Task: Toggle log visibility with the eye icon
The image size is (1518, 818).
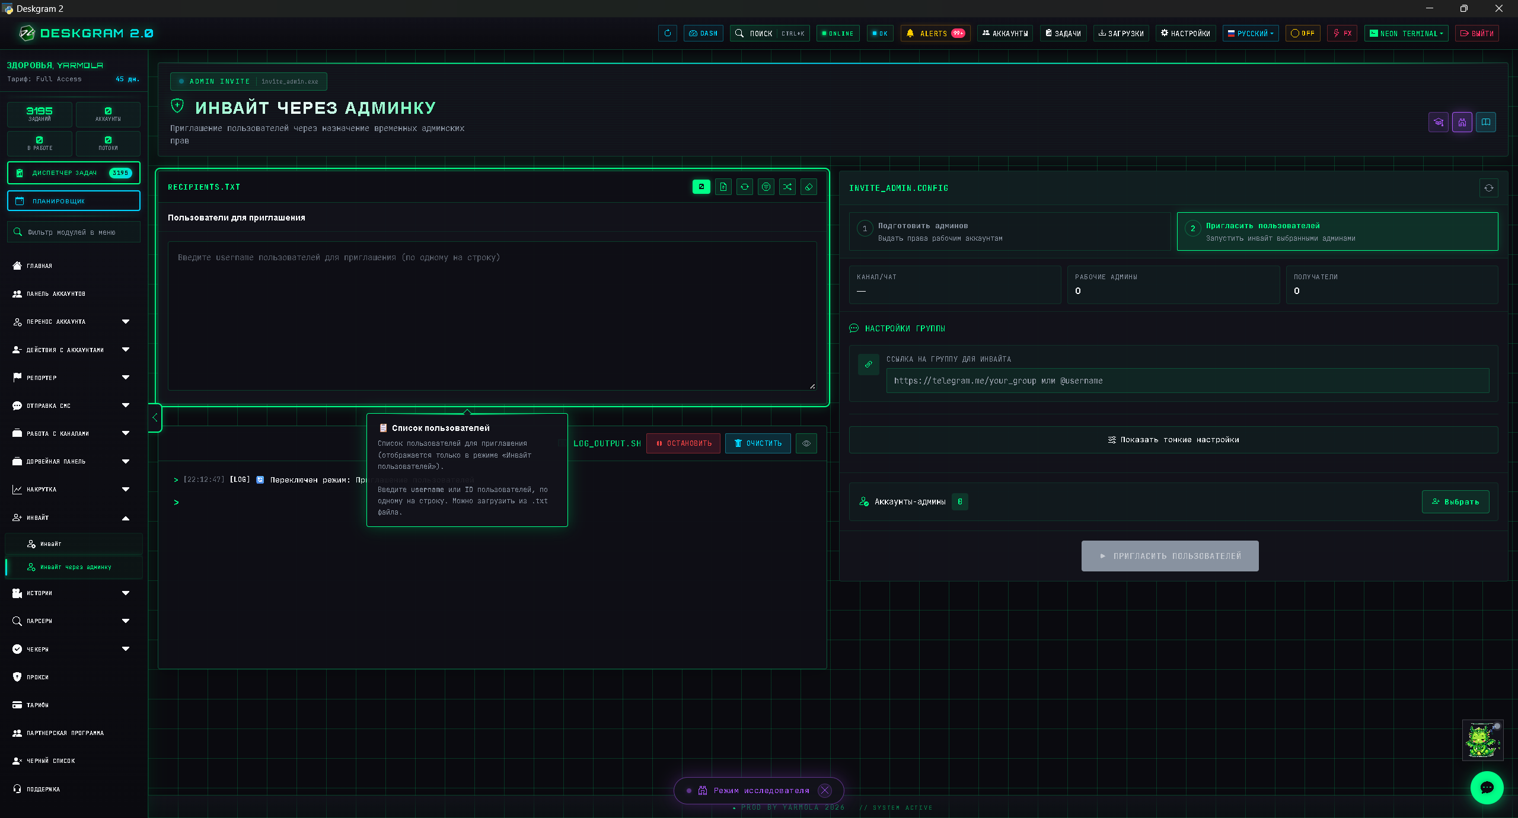Action: (806, 443)
